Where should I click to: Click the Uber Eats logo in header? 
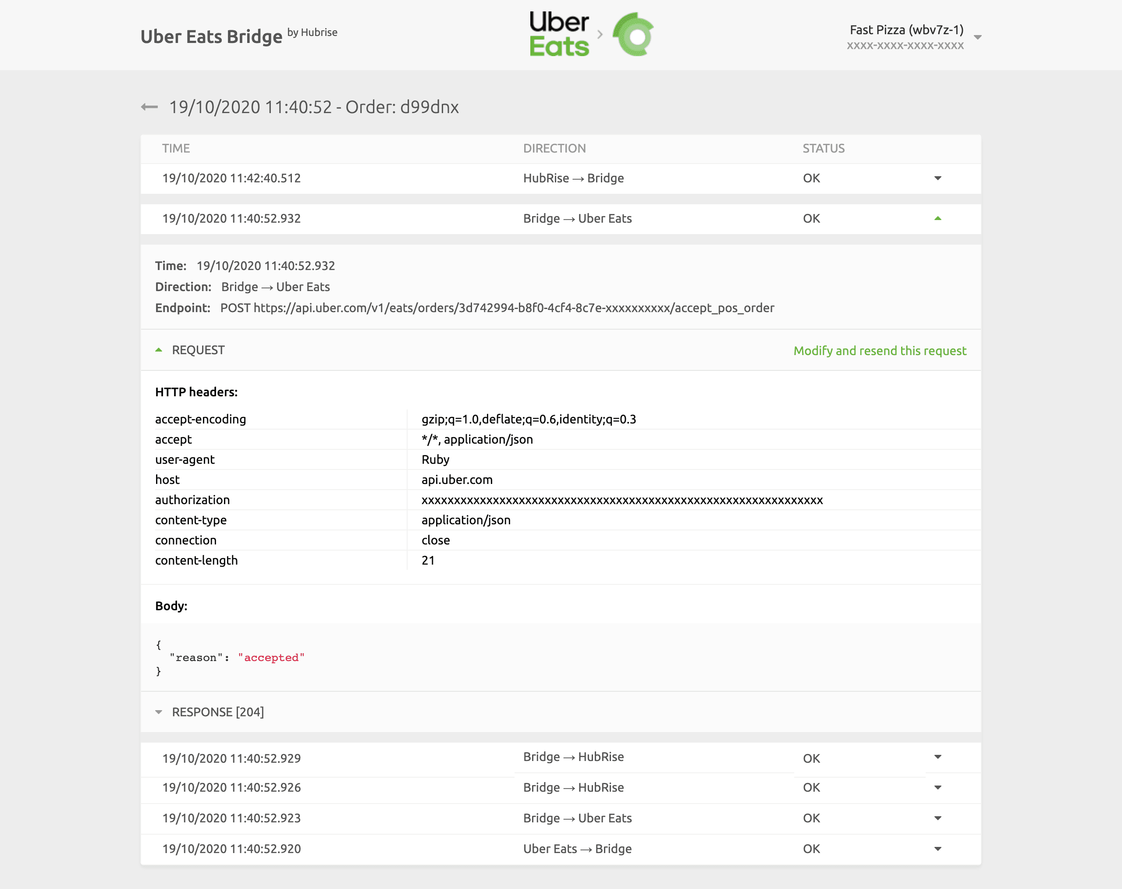(559, 34)
